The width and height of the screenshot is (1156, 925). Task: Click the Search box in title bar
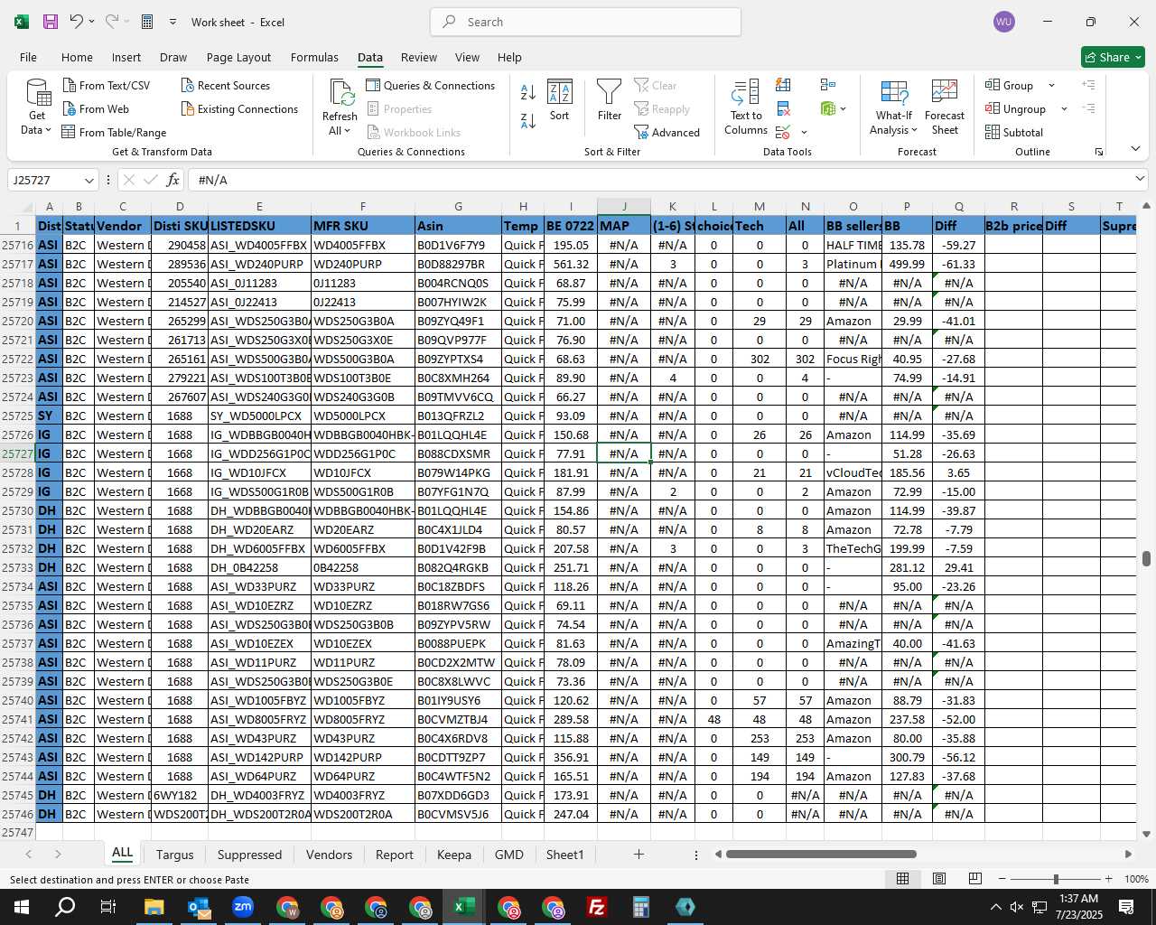click(586, 22)
